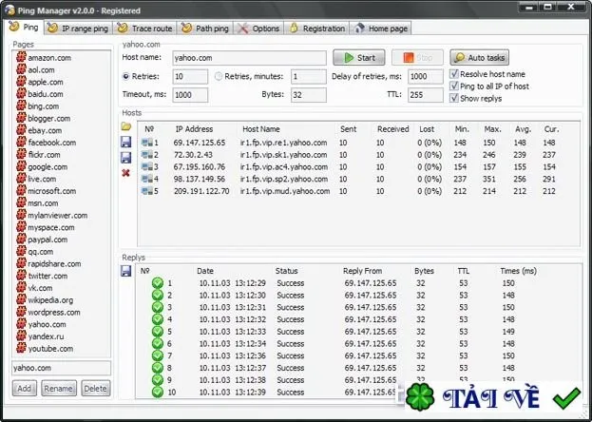Screen dimensions: 592x422
Task: Click the Delay of retries field
Action: pos(426,76)
